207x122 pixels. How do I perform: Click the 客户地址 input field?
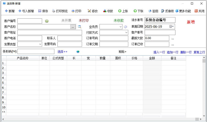[x=50, y=33]
